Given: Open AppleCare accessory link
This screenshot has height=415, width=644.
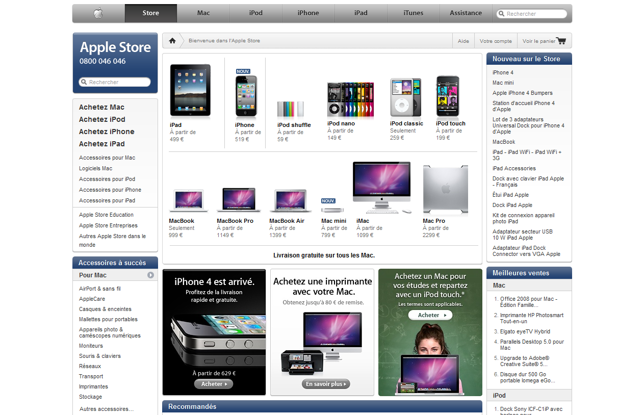Looking at the screenshot, I should pos(92,299).
